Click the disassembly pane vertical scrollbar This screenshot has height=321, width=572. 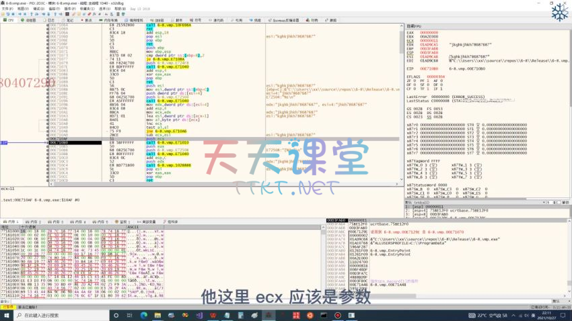pyautogui.click(x=402, y=101)
